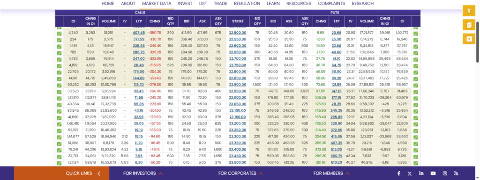Open the Facebook social icon
The height and width of the screenshot is (180, 480).
[399, 173]
